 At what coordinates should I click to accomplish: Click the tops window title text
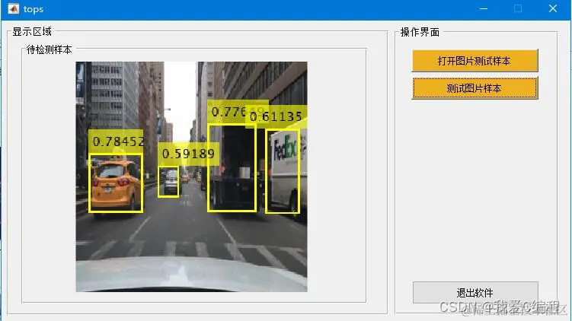click(x=34, y=9)
